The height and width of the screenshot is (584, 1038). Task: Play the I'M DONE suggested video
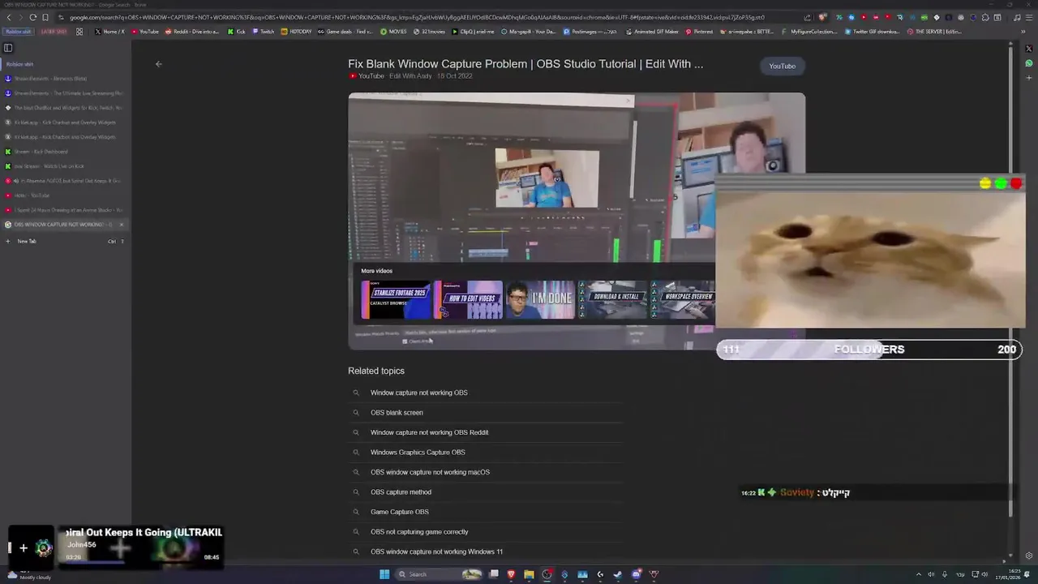(541, 300)
